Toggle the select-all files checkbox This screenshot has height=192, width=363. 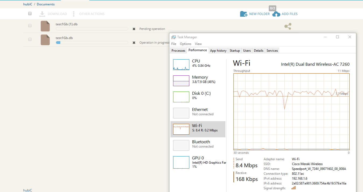30,13
